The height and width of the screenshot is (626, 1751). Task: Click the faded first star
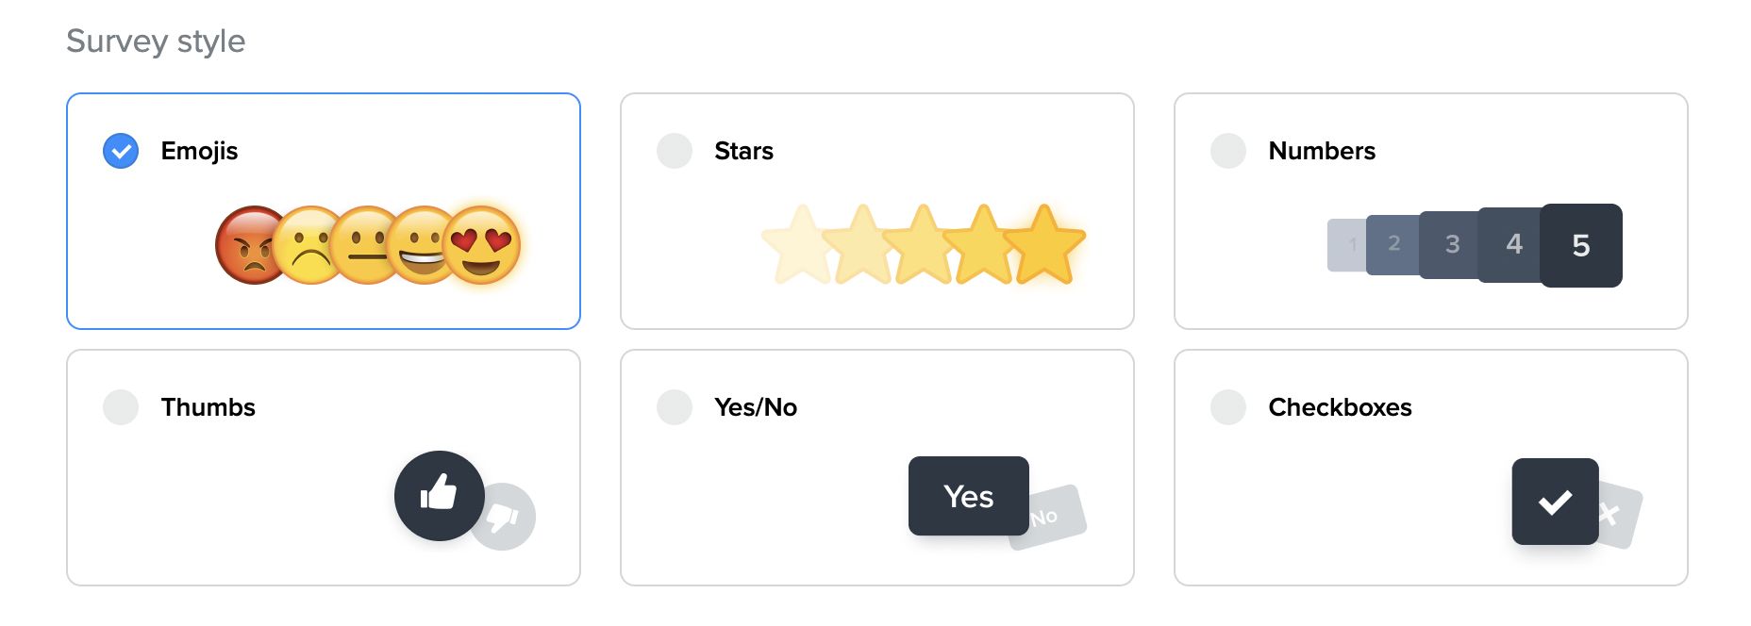(x=798, y=245)
